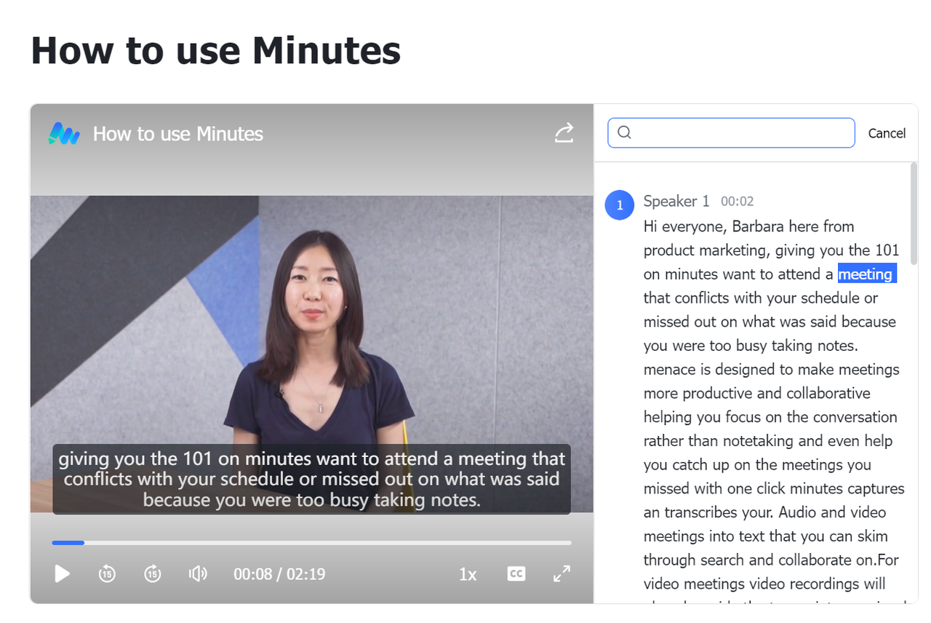This screenshot has width=931, height=623.
Task: Mute the video volume
Action: pos(198,574)
